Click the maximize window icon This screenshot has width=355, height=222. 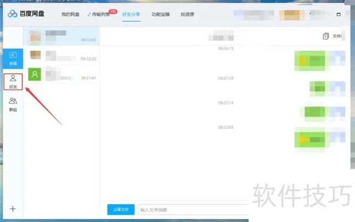(338, 14)
